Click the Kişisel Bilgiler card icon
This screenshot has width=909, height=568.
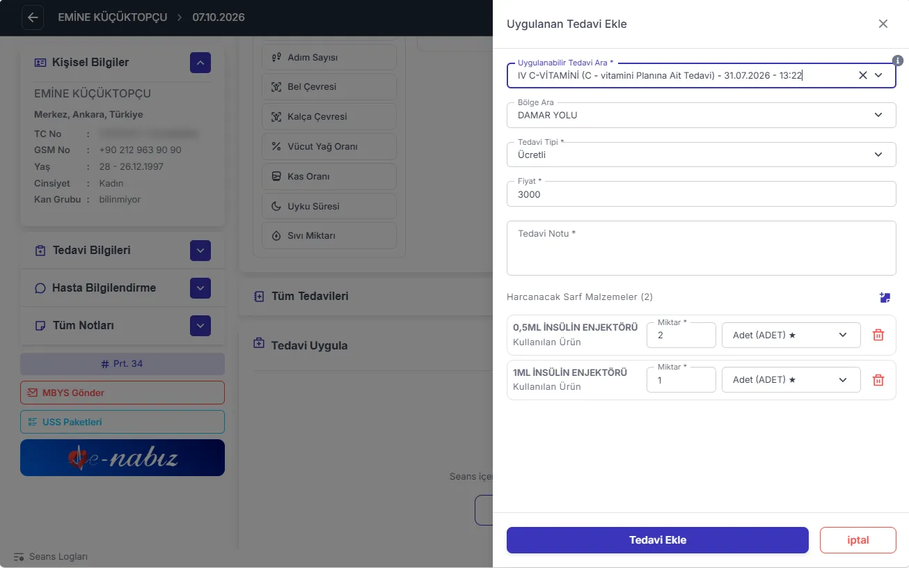point(40,63)
